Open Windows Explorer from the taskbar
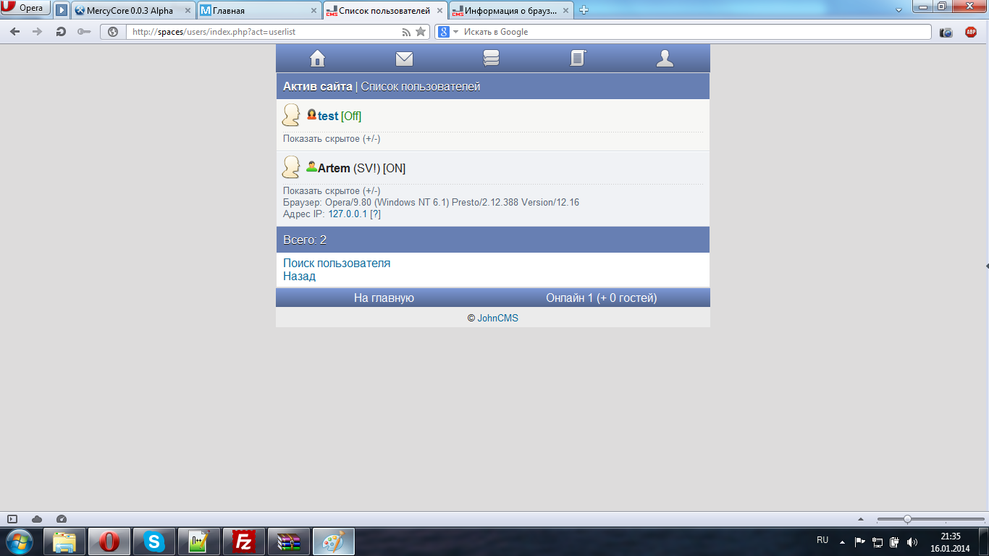The height and width of the screenshot is (556, 989). pos(64,542)
